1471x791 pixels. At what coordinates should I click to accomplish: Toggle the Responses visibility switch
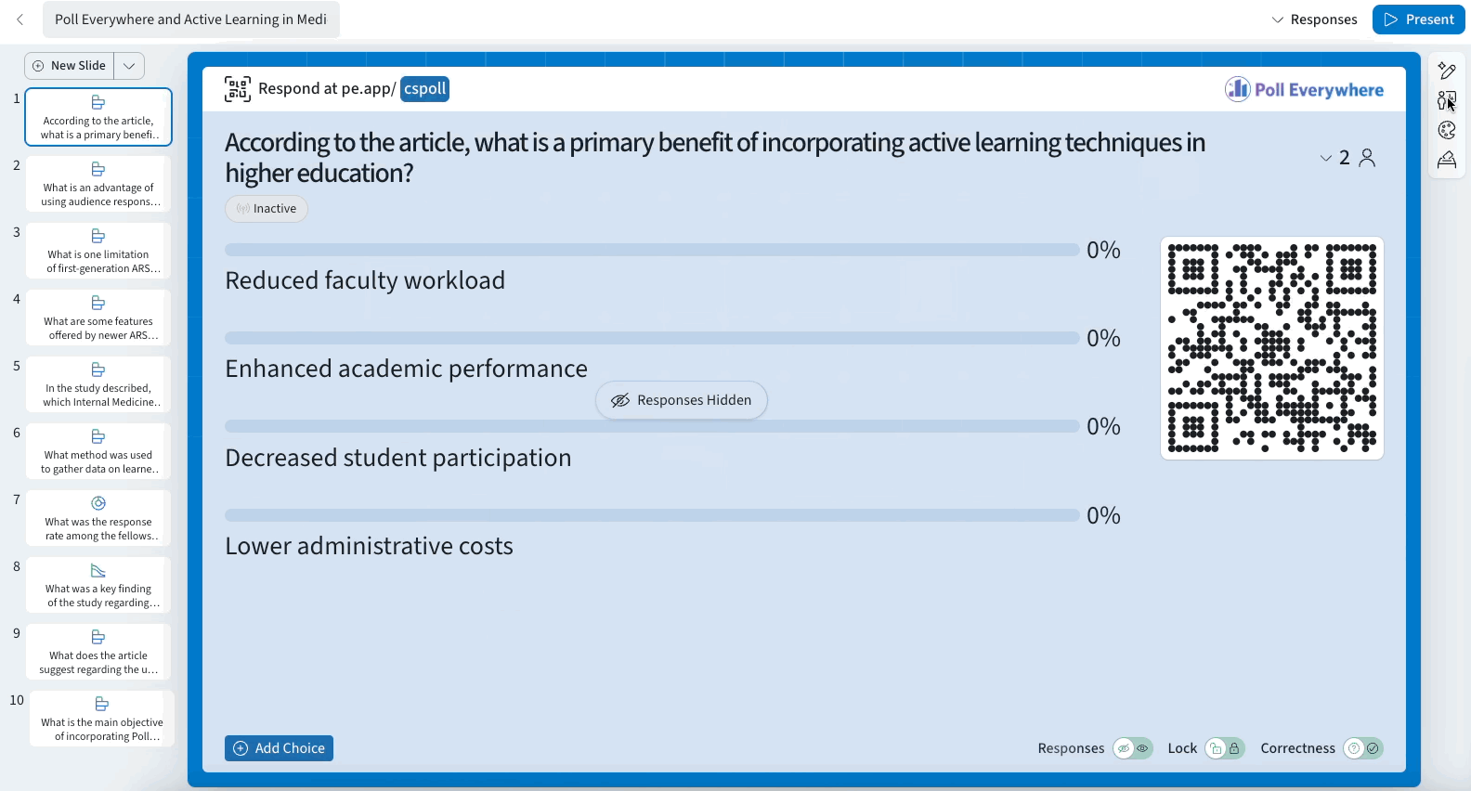click(1133, 748)
